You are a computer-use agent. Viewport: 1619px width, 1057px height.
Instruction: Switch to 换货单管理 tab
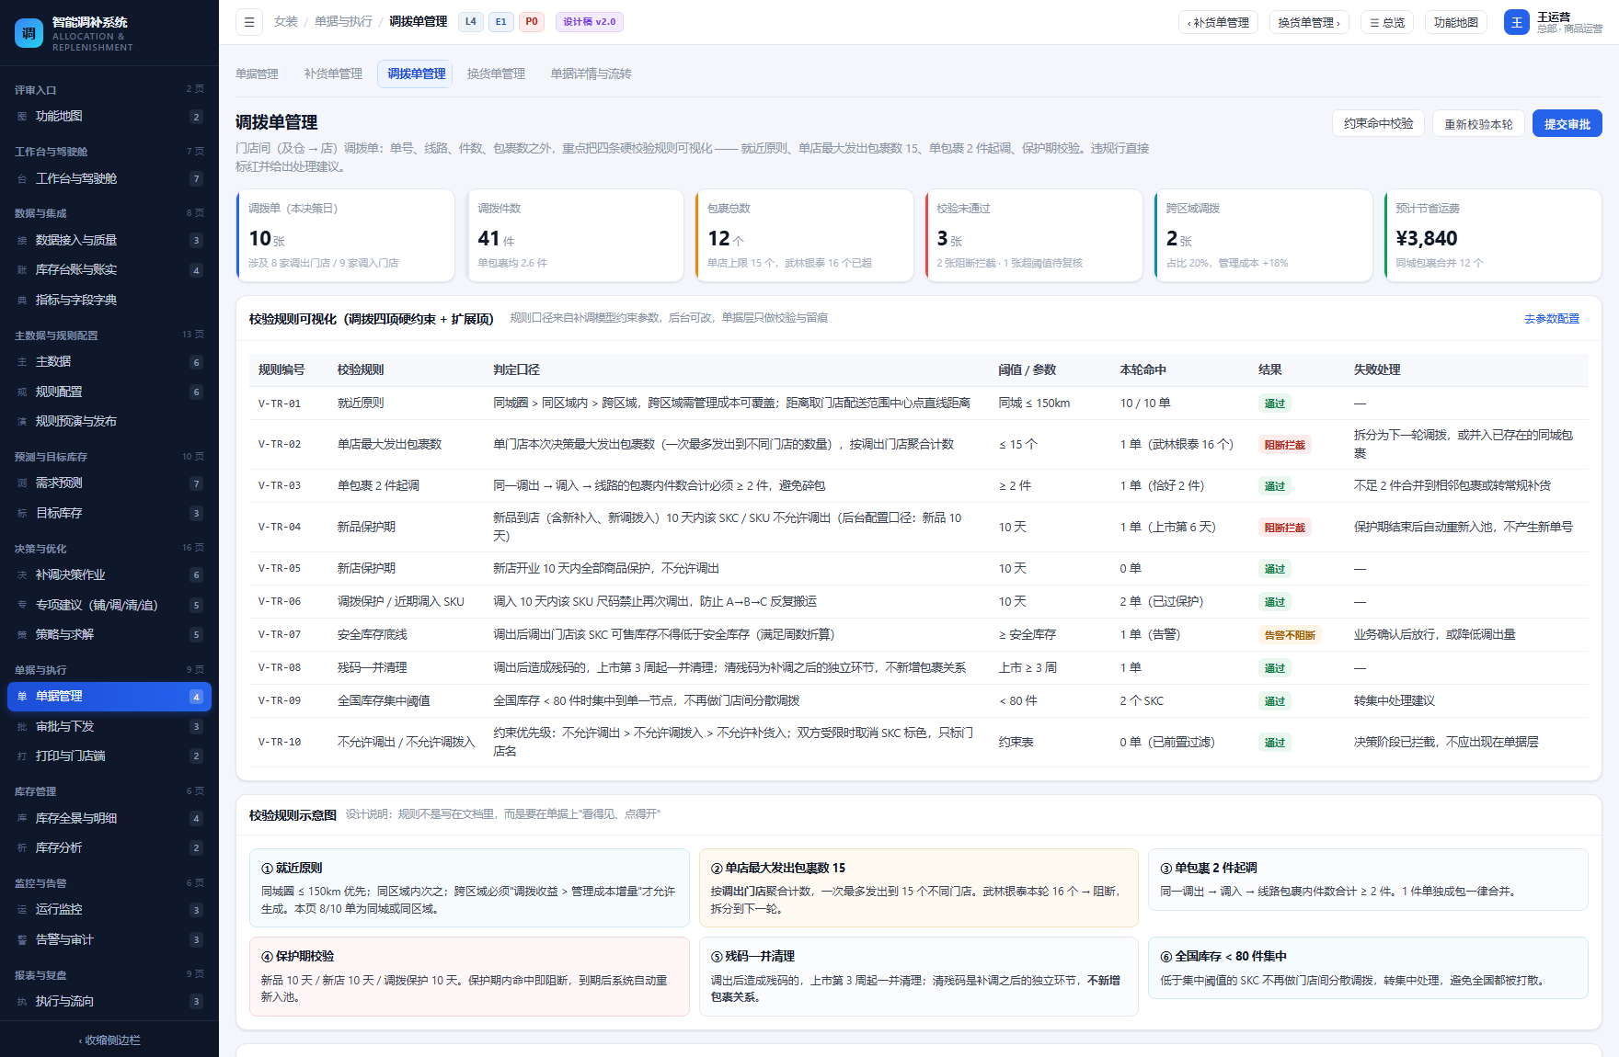click(x=496, y=74)
